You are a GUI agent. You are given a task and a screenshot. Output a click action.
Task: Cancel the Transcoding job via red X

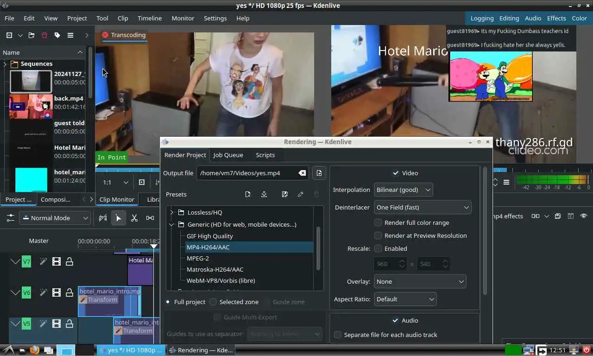click(x=105, y=35)
